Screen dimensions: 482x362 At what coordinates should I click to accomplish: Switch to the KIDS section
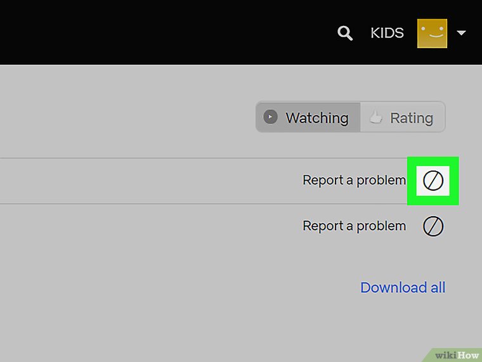click(x=387, y=33)
